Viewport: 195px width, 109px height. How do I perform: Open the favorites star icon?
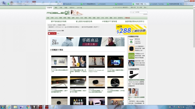191,4
